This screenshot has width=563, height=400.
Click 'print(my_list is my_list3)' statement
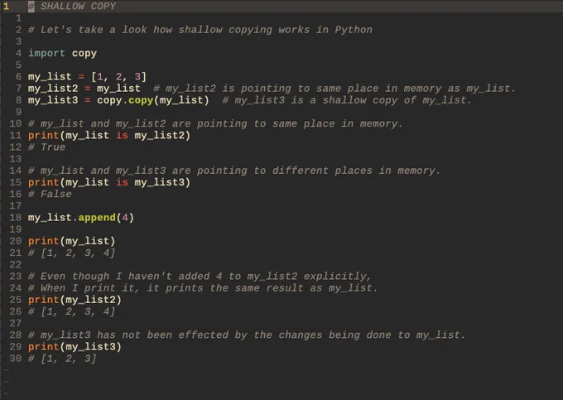click(109, 182)
